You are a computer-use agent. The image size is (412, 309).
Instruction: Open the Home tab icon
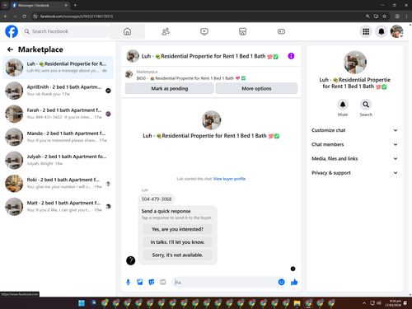pos(127,31)
